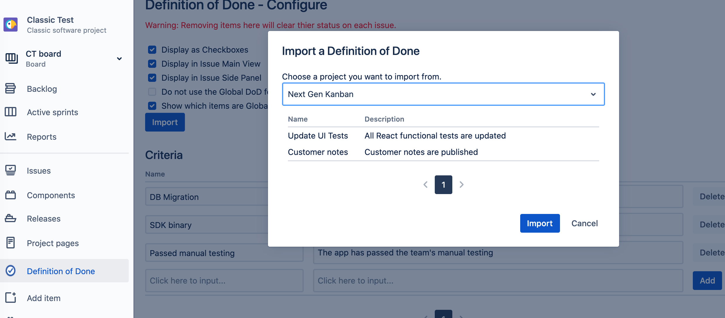Click the next page arrow in dialog

click(x=462, y=184)
